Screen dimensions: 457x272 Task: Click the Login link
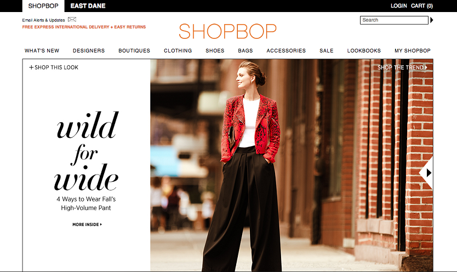[x=398, y=6]
